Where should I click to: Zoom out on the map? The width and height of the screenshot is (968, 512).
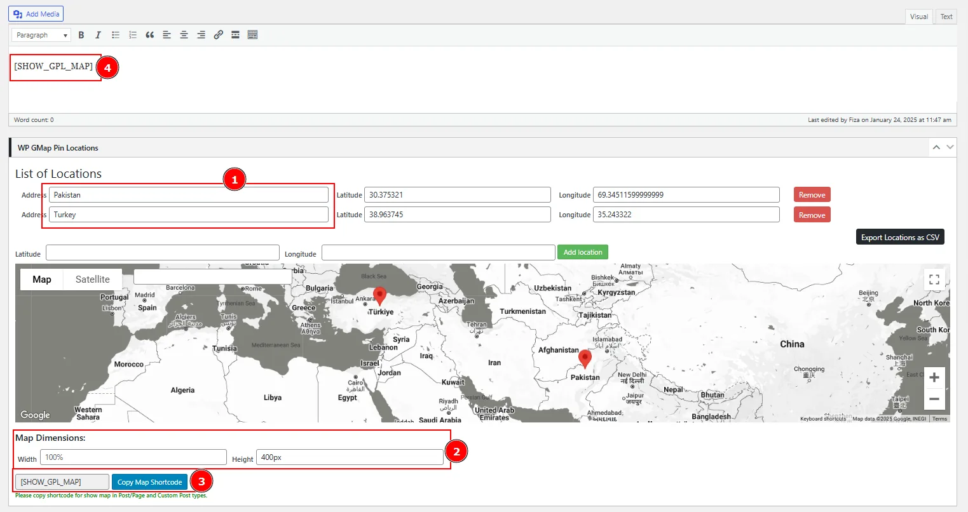[934, 399]
